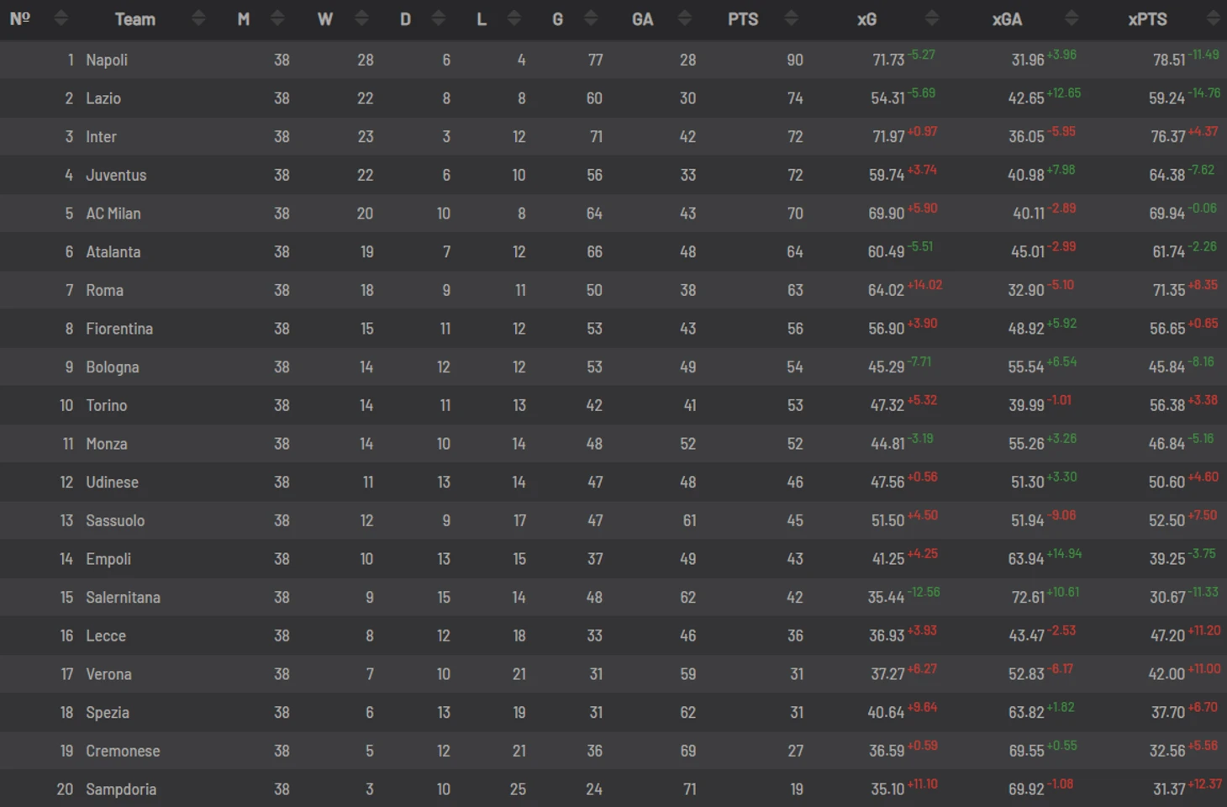The width and height of the screenshot is (1227, 807).
Task: Click the Team column header label
Action: [x=134, y=18]
